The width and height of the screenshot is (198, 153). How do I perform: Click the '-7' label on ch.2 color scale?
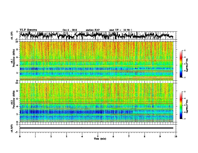pos(184,119)
